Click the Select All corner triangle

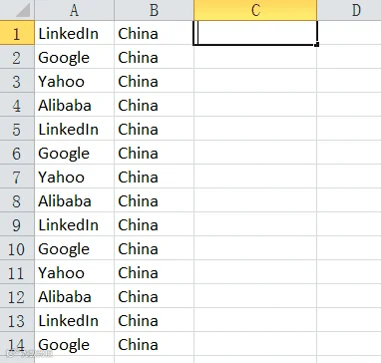coord(23,11)
